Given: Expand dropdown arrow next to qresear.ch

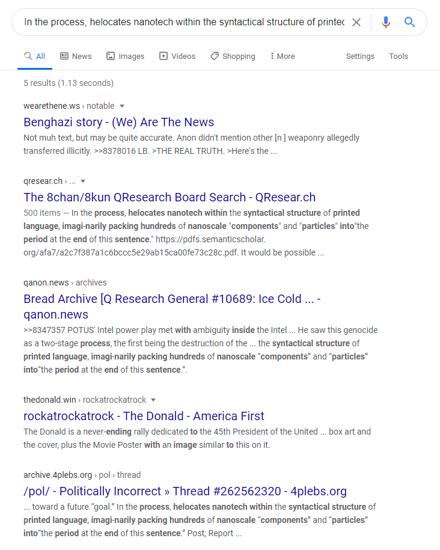Looking at the screenshot, I should (x=83, y=181).
